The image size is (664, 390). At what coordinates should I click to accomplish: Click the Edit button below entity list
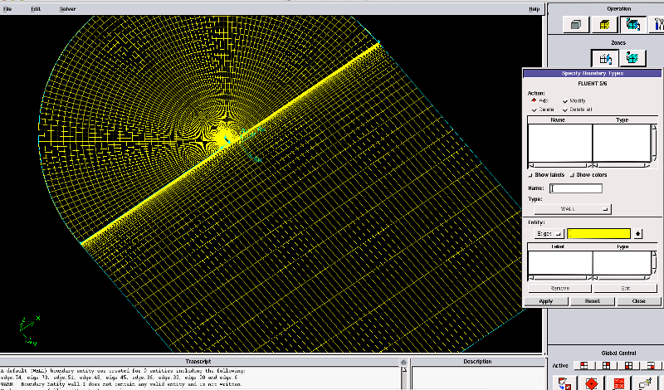626,289
